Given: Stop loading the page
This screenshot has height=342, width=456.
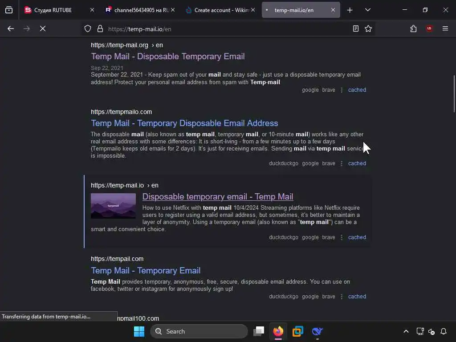Looking at the screenshot, I should tap(43, 28).
